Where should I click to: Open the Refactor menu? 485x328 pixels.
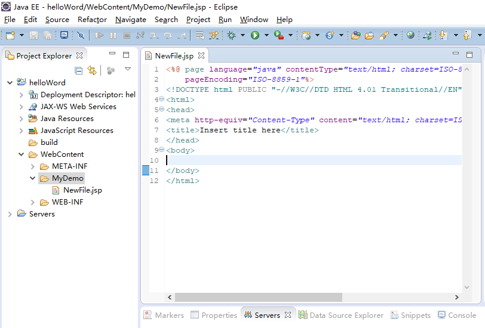92,20
